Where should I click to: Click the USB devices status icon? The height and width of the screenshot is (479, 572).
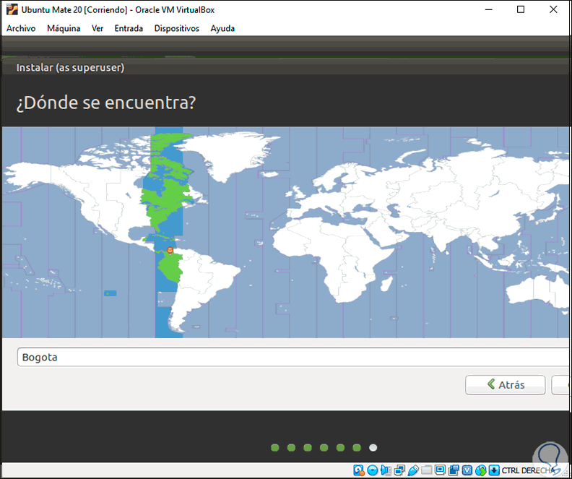click(x=413, y=470)
